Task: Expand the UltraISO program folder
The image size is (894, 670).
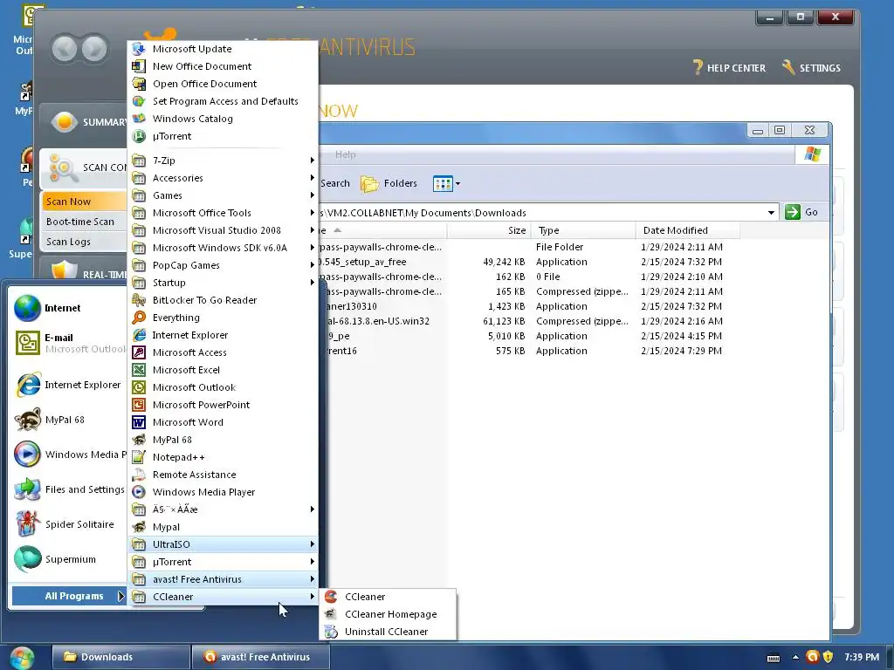Action: click(223, 544)
